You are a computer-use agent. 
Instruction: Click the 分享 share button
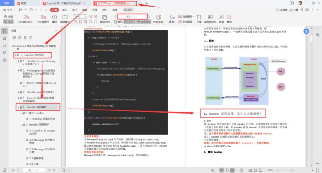(294, 10)
